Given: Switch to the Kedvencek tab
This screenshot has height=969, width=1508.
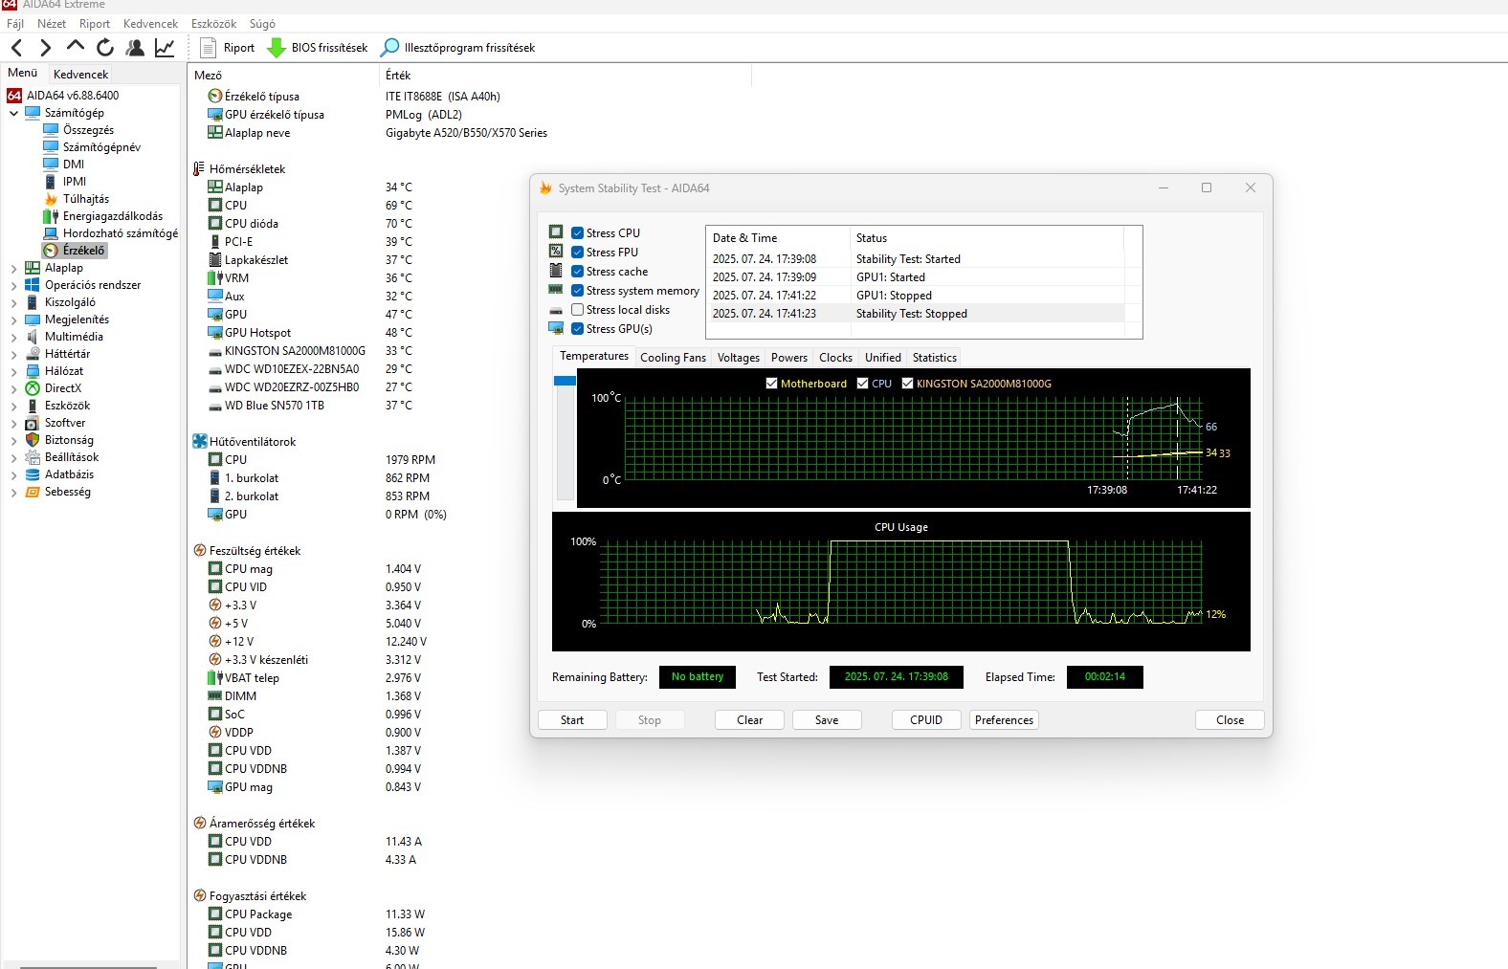Looking at the screenshot, I should [81, 75].
